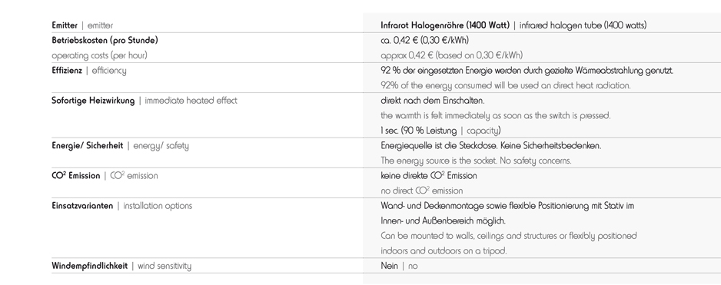Click the Betriebskosten (pro Stunde) label
721x285 pixels.
click(x=105, y=41)
